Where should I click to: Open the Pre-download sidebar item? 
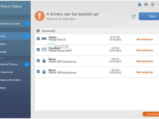pos(15,72)
